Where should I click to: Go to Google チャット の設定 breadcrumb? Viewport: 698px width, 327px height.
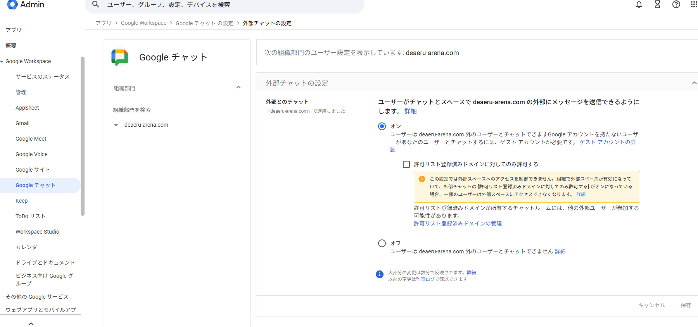point(204,23)
